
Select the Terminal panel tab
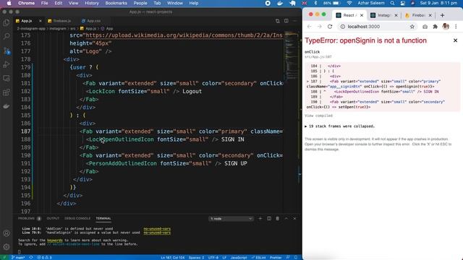tap(103, 218)
